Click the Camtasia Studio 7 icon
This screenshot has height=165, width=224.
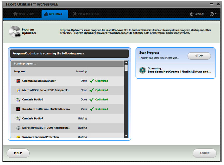[19, 119]
